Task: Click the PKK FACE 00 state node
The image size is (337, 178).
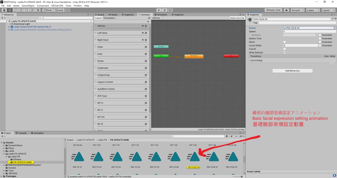Action: click(x=194, y=56)
